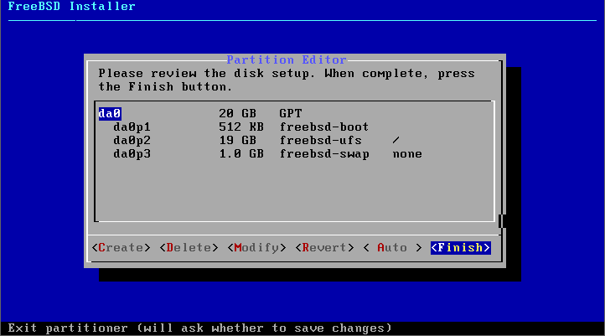Click the partition list scrollbar marker

click(x=501, y=220)
